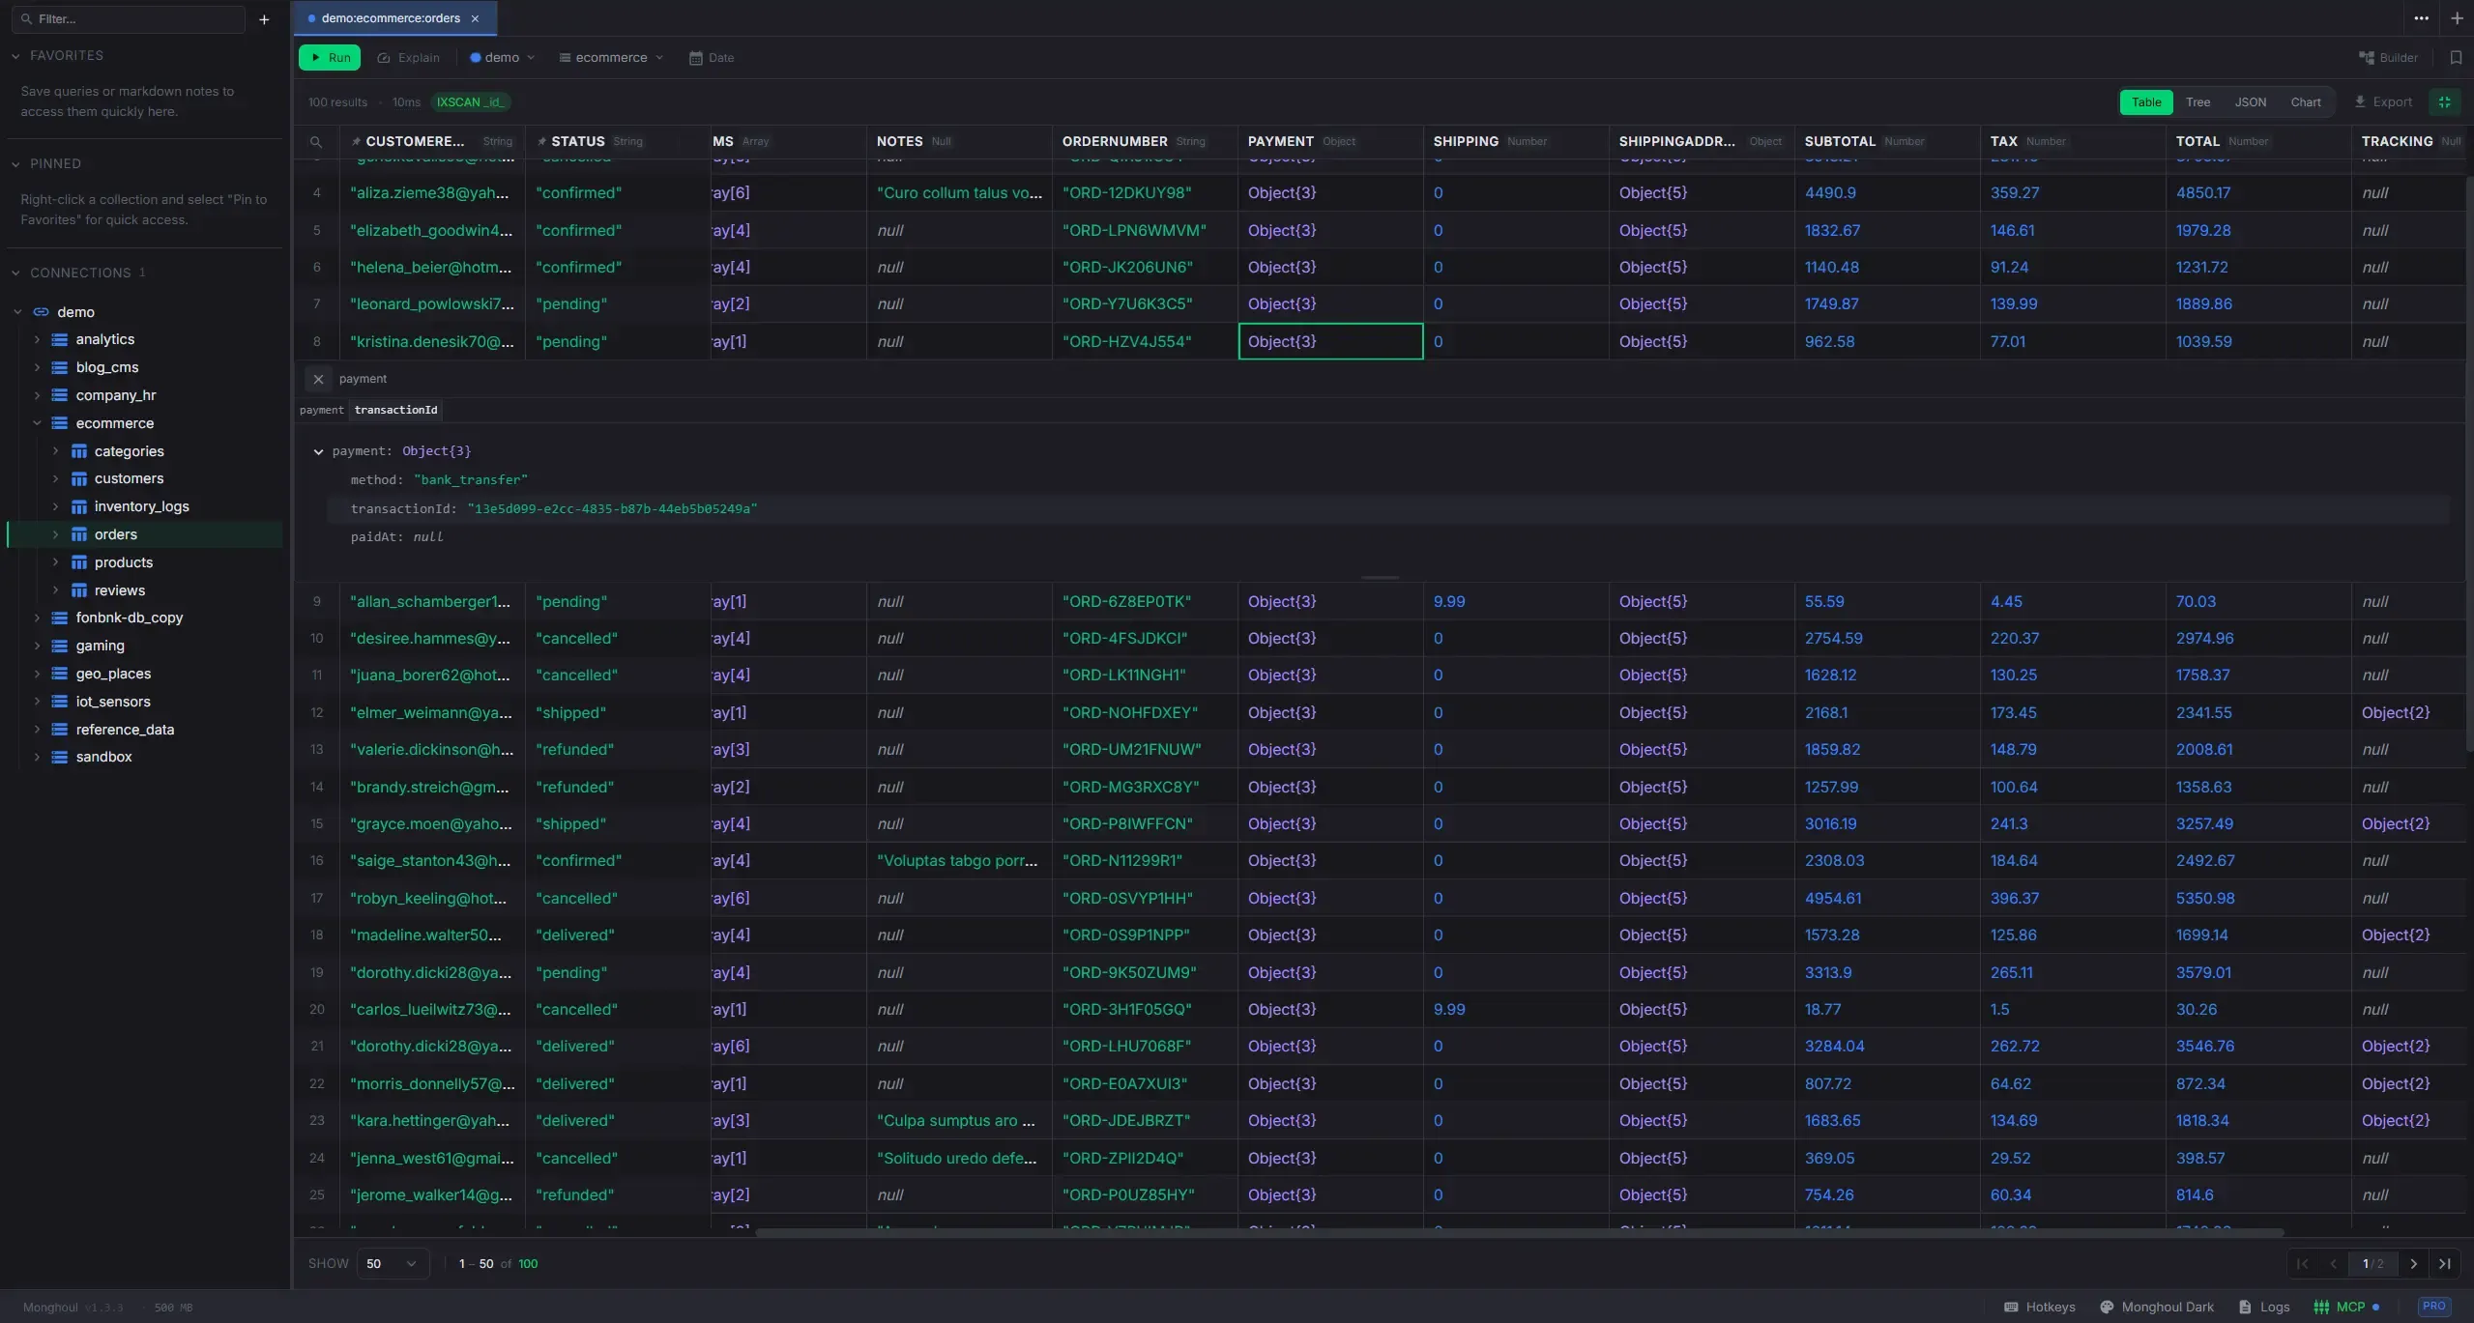The image size is (2474, 1323).
Task: Click the search icon in table header
Action: 316,142
